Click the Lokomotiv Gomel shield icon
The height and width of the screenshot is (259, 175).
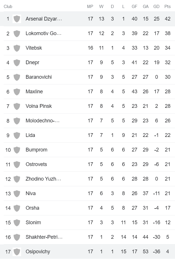click(17, 33)
